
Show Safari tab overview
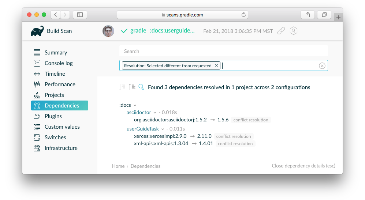324,15
